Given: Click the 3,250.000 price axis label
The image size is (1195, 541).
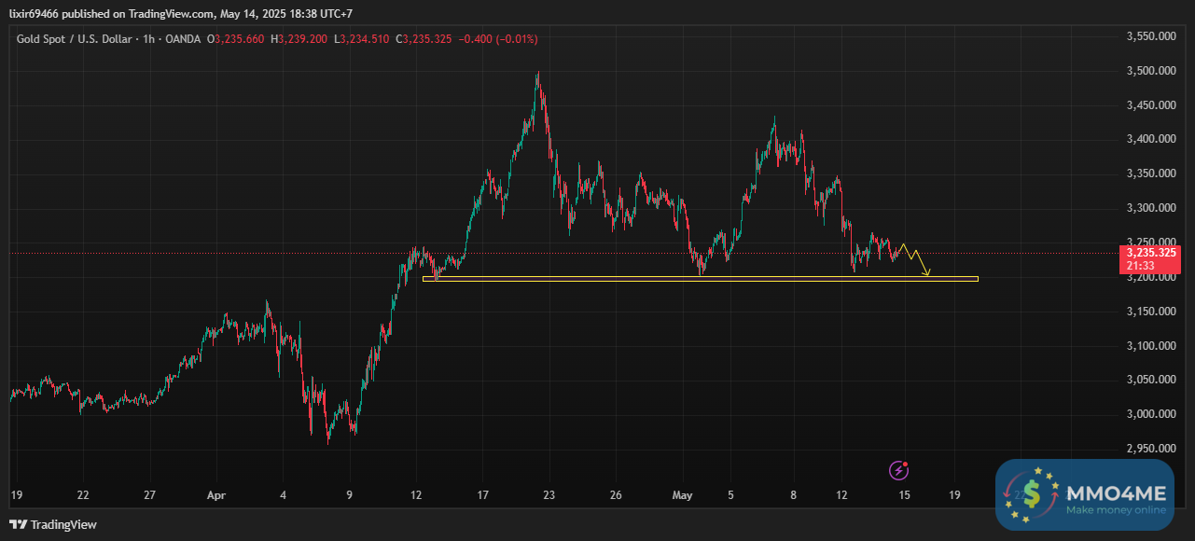Looking at the screenshot, I should pos(1149,243).
